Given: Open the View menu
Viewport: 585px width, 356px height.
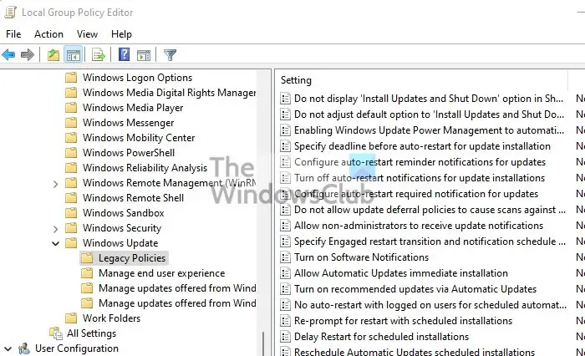Looking at the screenshot, I should pos(87,34).
